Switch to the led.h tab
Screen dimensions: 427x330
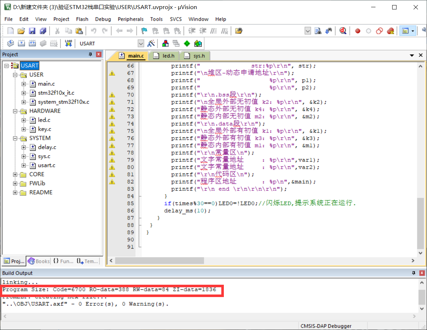pyautogui.click(x=164, y=56)
